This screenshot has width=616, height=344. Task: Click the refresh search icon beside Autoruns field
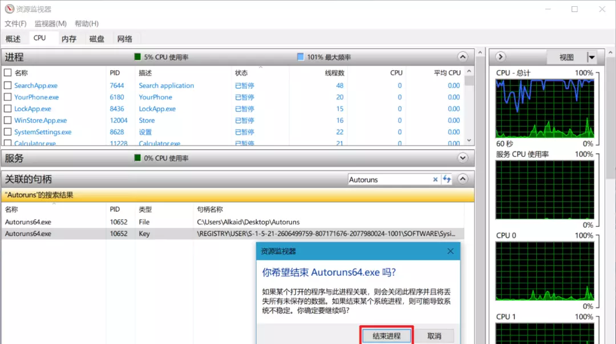click(447, 179)
